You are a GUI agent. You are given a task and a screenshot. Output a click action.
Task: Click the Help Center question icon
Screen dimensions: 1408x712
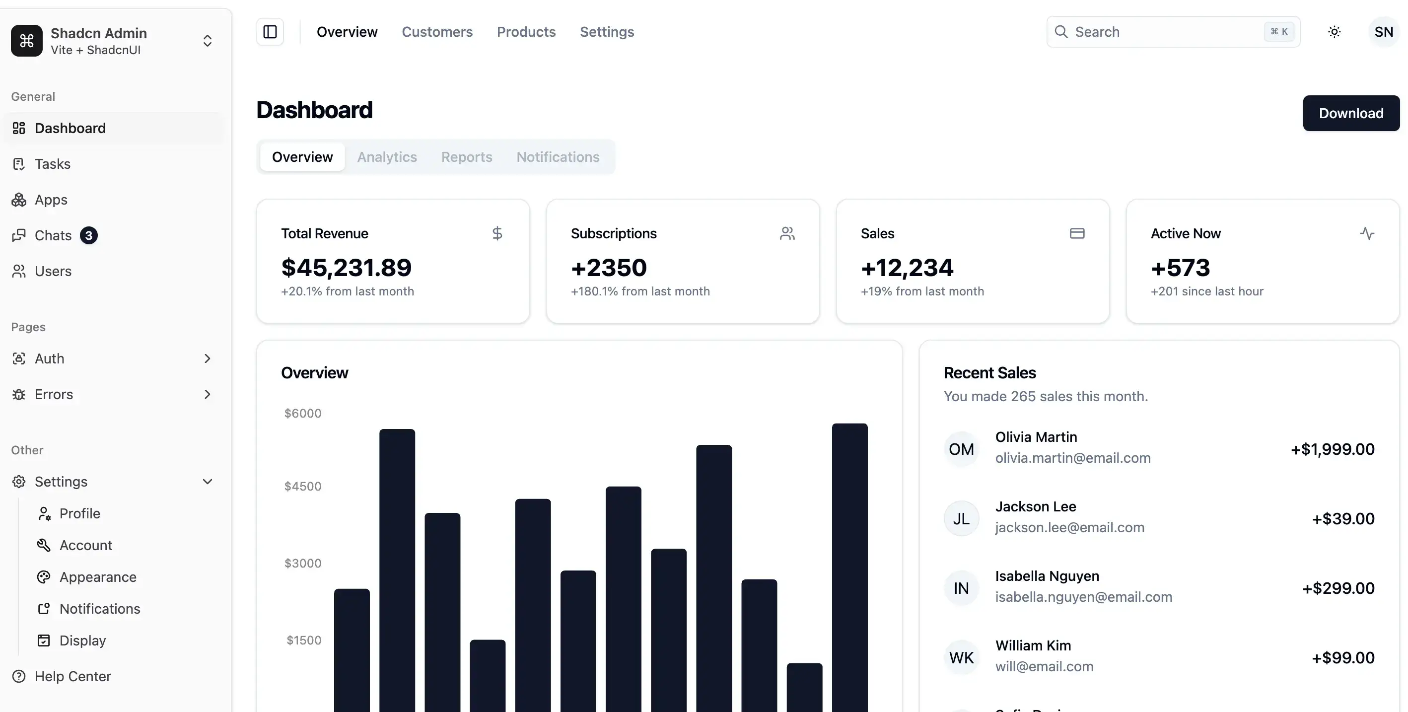pyautogui.click(x=18, y=676)
